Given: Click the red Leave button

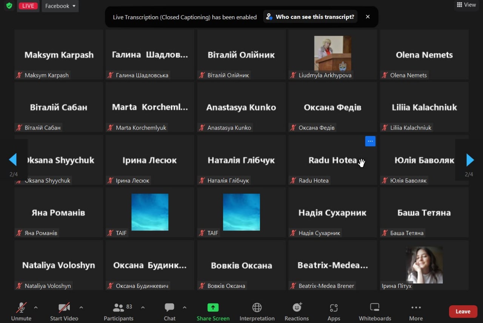Looking at the screenshot, I should click(463, 311).
